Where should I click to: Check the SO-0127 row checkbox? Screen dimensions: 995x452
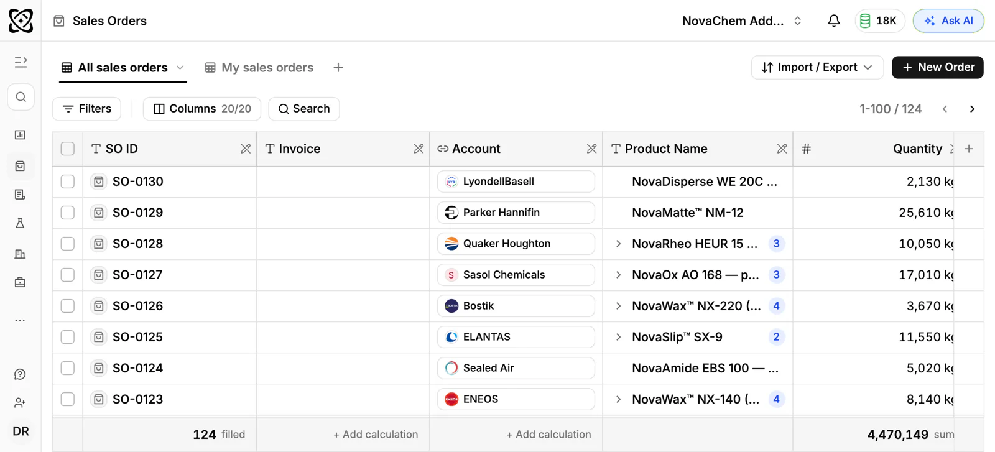click(68, 275)
